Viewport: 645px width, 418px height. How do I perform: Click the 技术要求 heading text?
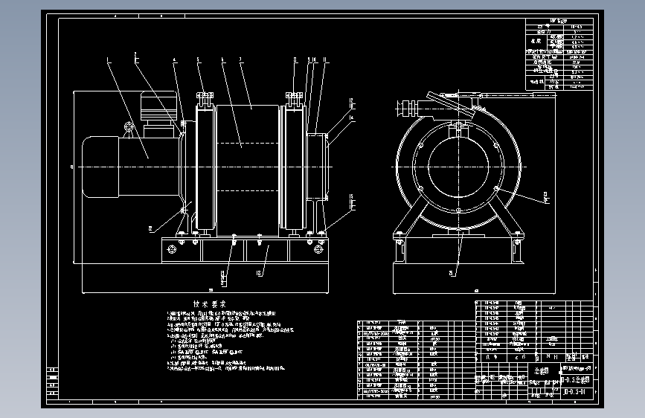tap(210, 304)
